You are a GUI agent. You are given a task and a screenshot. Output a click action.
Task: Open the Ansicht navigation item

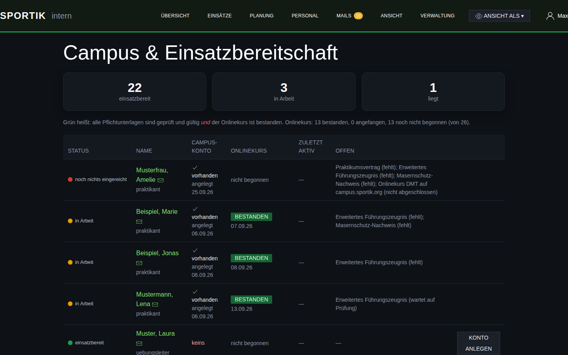point(391,16)
